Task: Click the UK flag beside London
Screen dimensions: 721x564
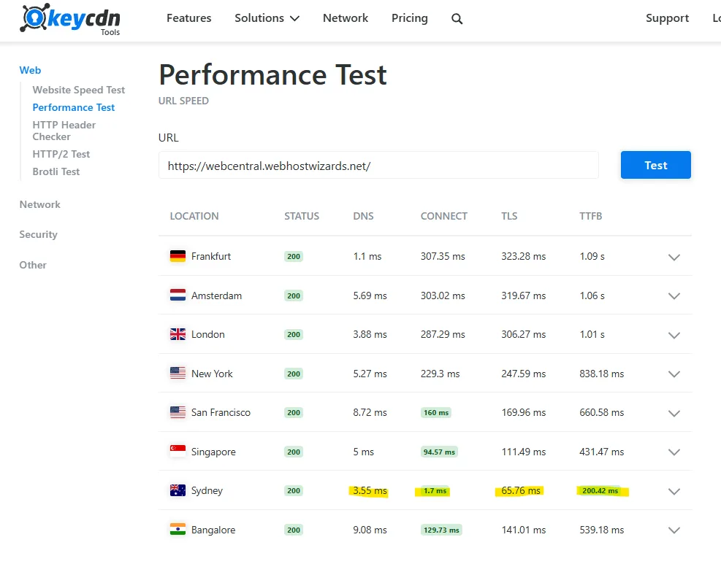Action: coord(178,334)
